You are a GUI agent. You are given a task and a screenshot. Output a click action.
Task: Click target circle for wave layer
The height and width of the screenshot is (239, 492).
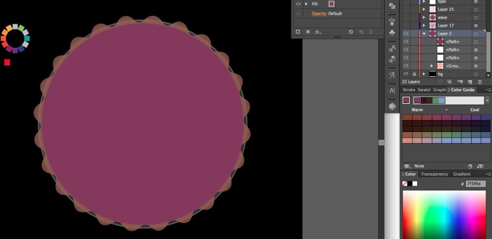click(476, 17)
